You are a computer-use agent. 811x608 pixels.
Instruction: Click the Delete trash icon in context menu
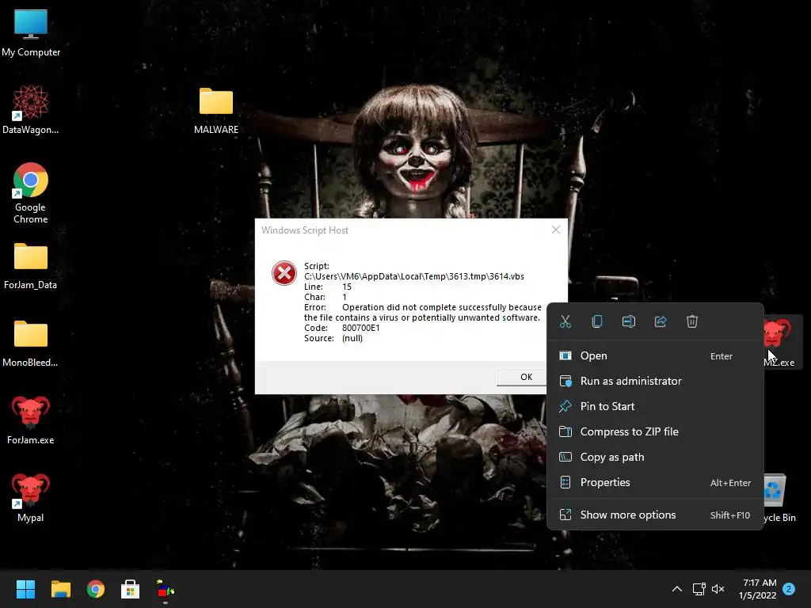tap(692, 321)
